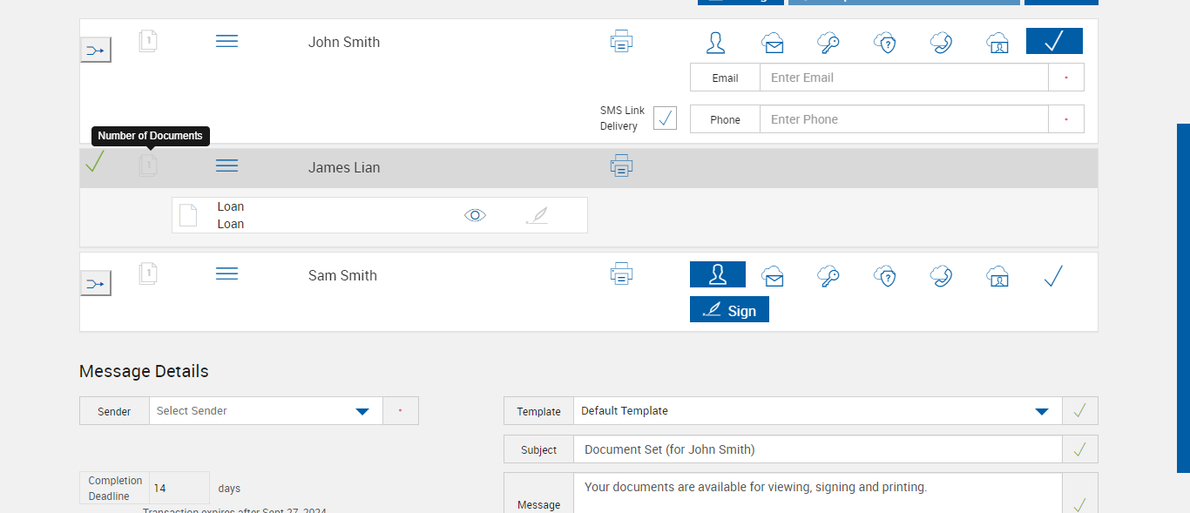Preview Loan document with eye icon
This screenshot has width=1190, height=513.
[x=475, y=215]
